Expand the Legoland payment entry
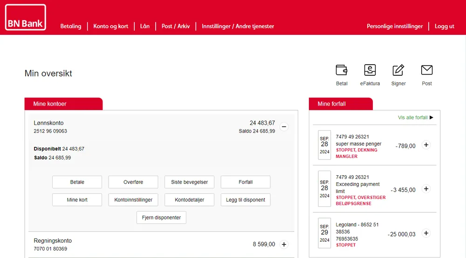 click(425, 233)
